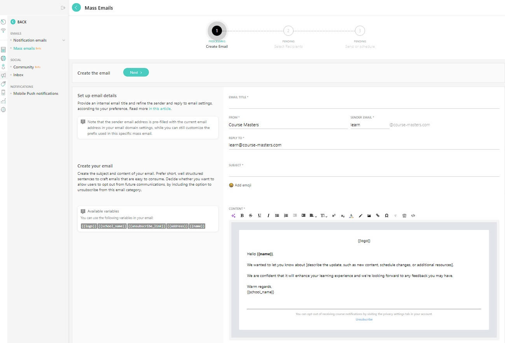
Task: Click the trash icon in editor toolbar
Action: point(404,216)
